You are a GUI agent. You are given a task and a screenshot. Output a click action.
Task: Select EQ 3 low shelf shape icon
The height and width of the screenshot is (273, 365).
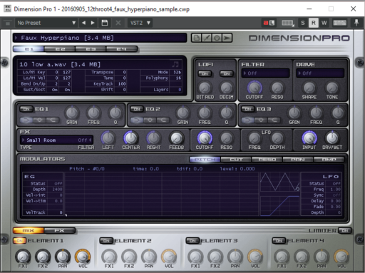(x=247, y=120)
